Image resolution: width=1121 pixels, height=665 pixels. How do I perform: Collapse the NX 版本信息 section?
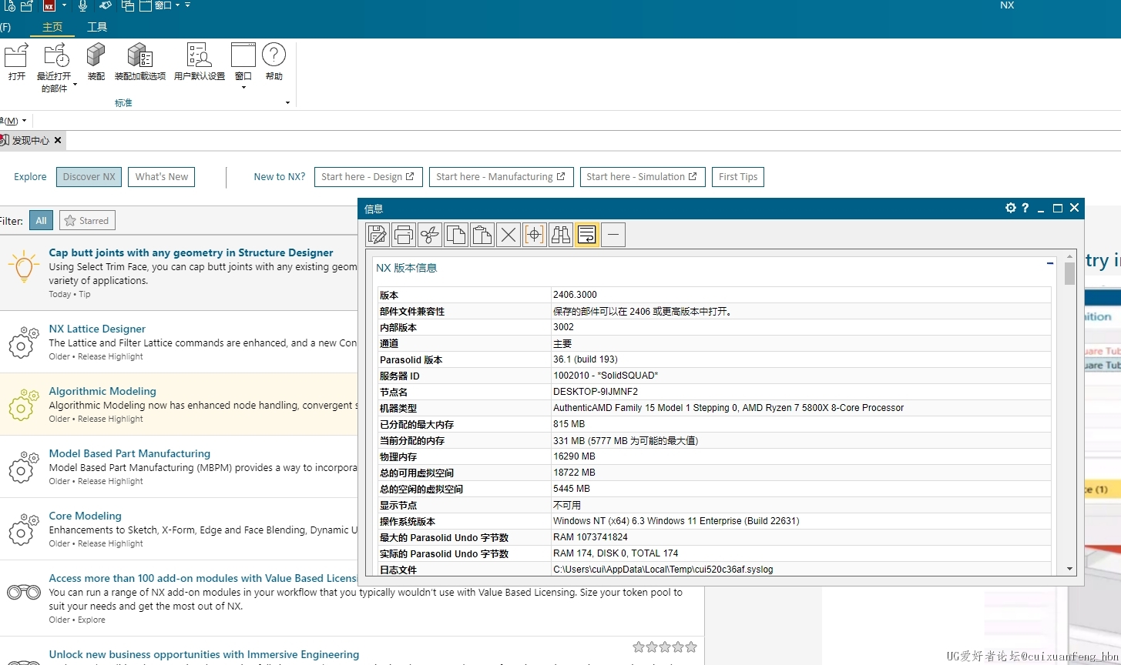coord(1050,264)
